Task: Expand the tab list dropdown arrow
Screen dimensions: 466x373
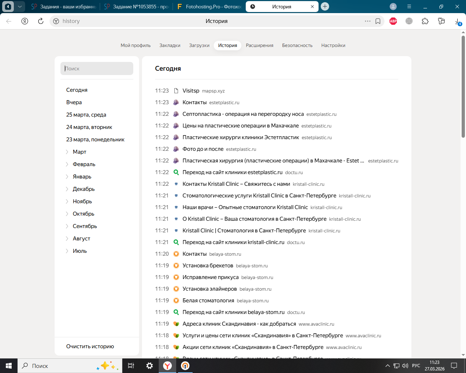Action: point(20,7)
